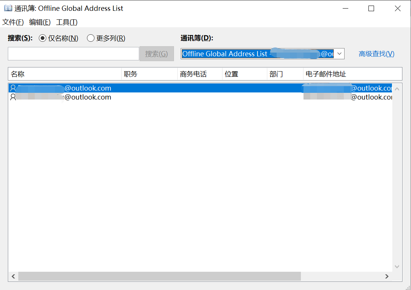Click into the search text field
The width and height of the screenshot is (411, 290).
(x=74, y=54)
